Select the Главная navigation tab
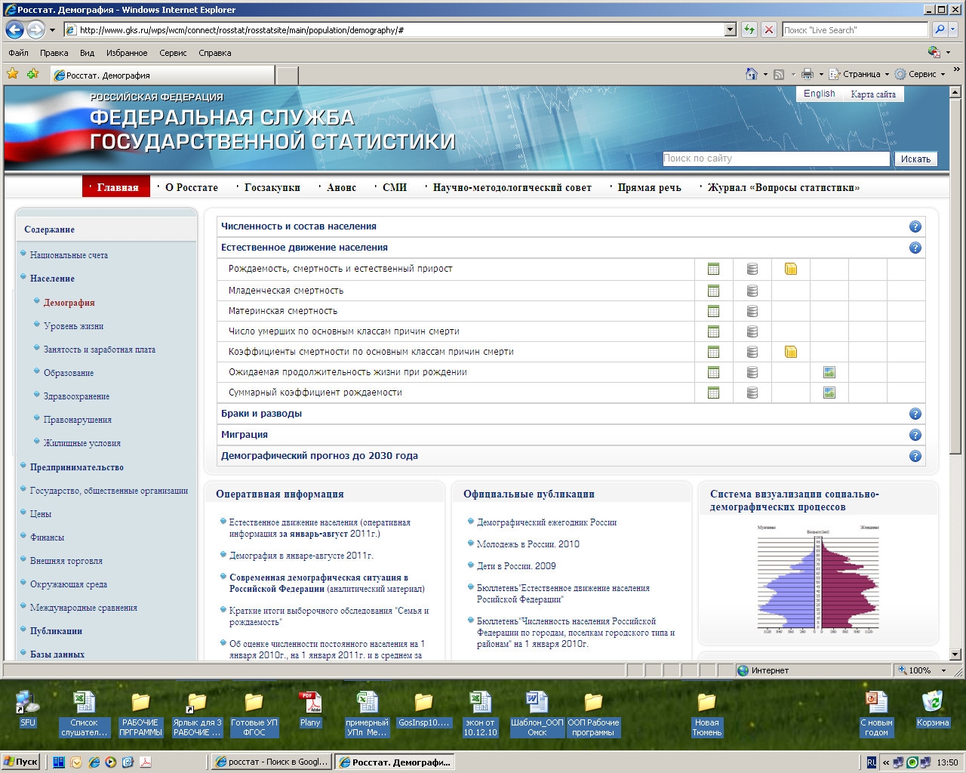This screenshot has height=773, width=966. (x=115, y=187)
